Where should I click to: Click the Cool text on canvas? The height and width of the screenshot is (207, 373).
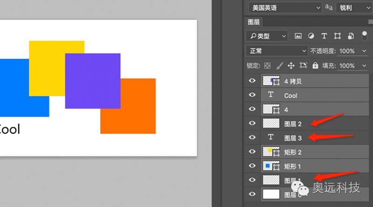(x=10, y=129)
